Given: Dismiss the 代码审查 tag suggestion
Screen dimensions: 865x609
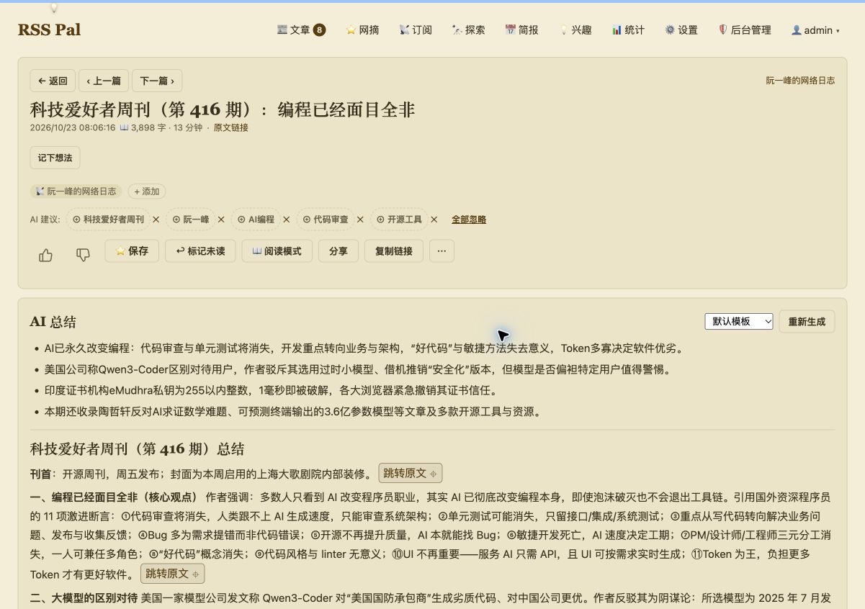Looking at the screenshot, I should (x=360, y=220).
